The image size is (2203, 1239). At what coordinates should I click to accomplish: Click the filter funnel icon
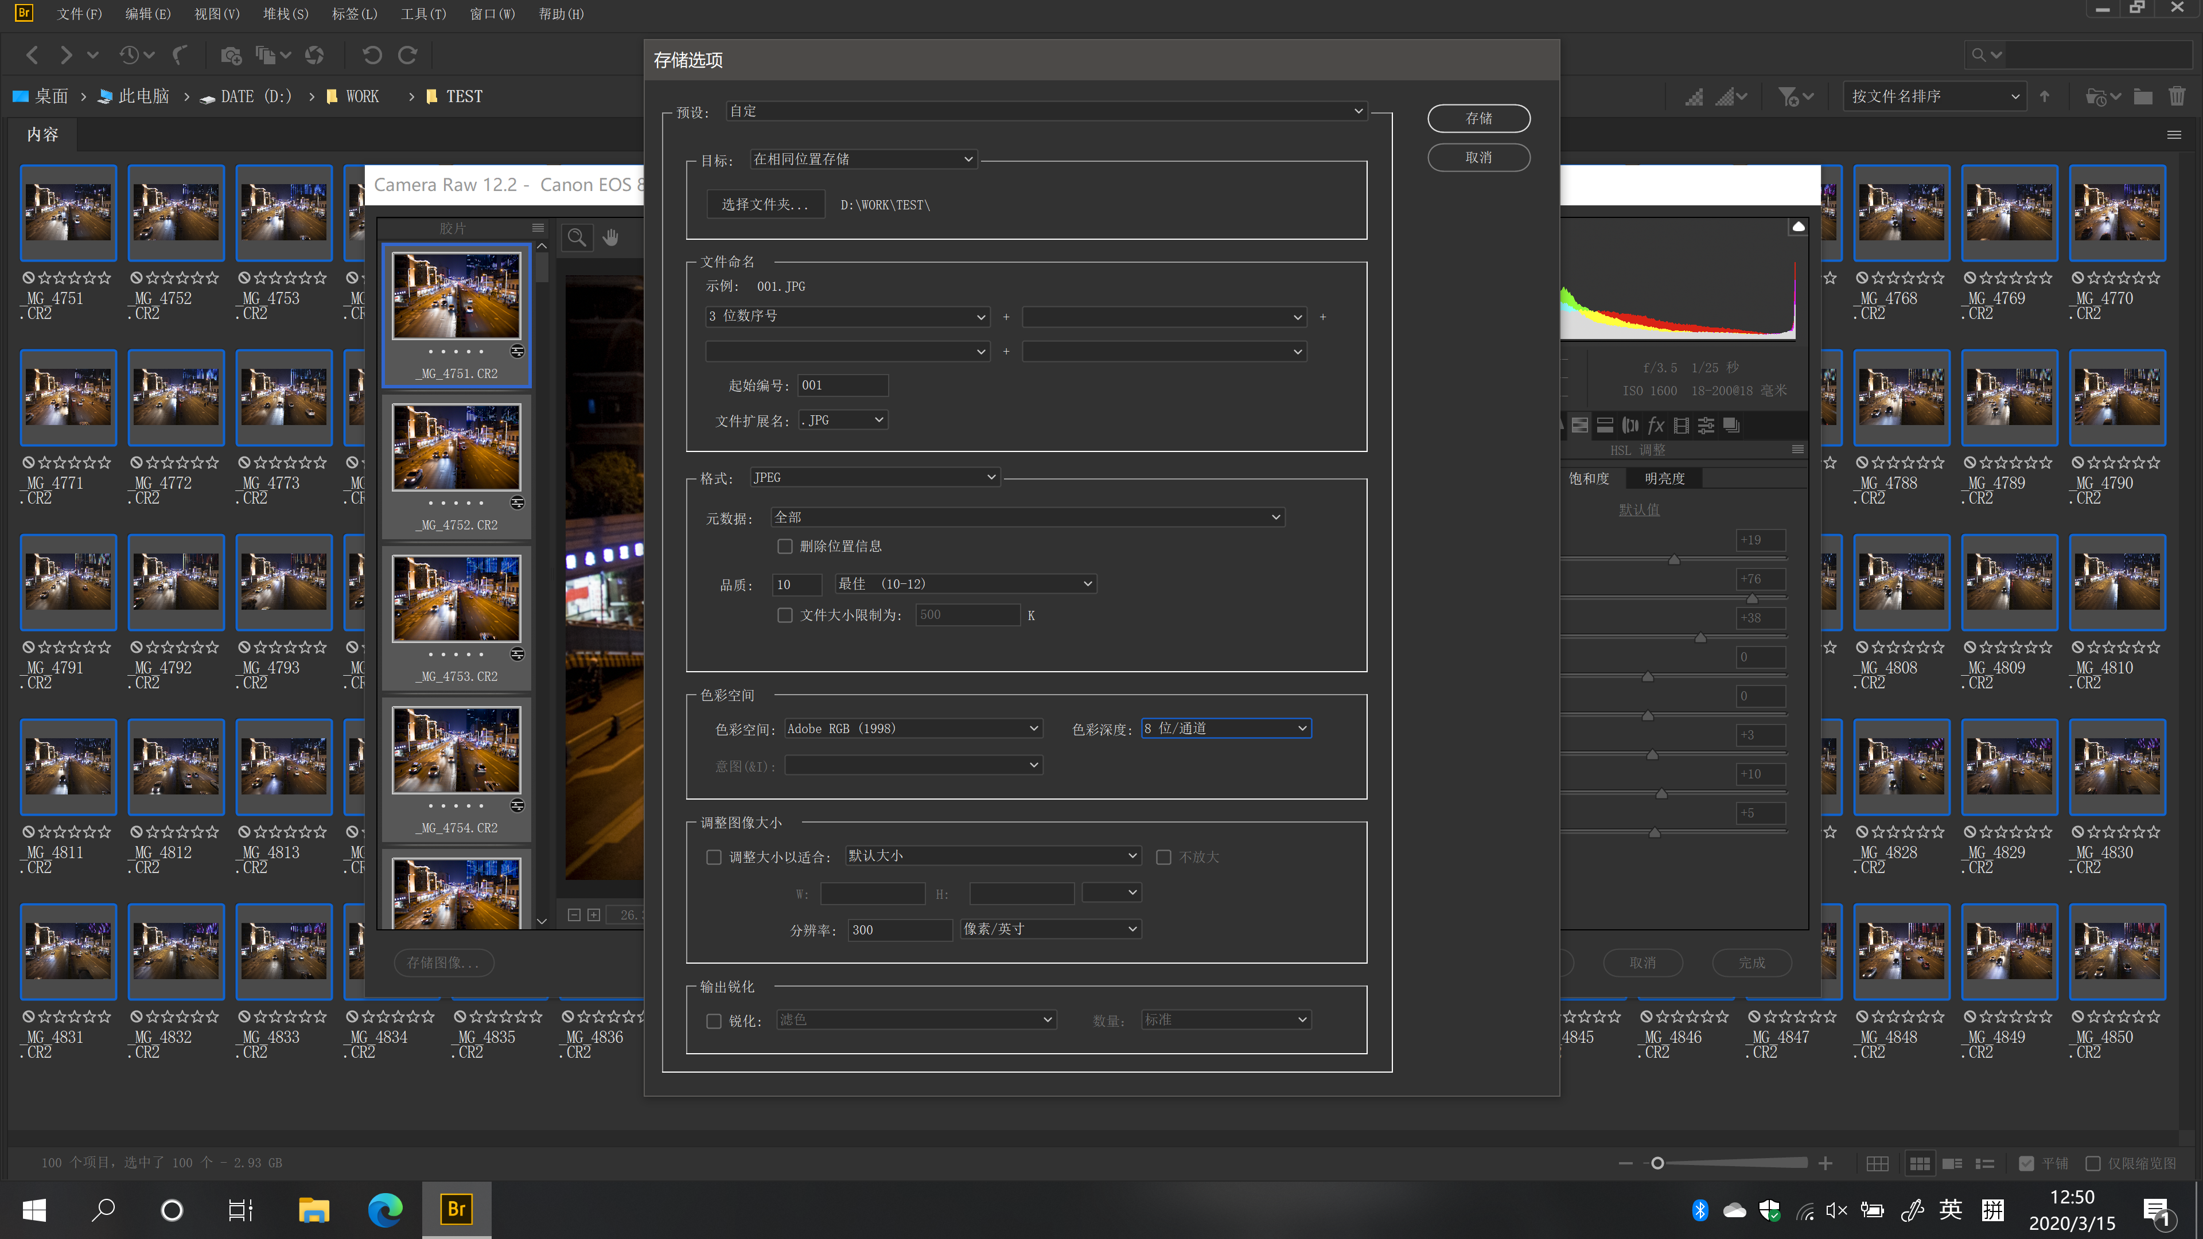[x=1788, y=96]
